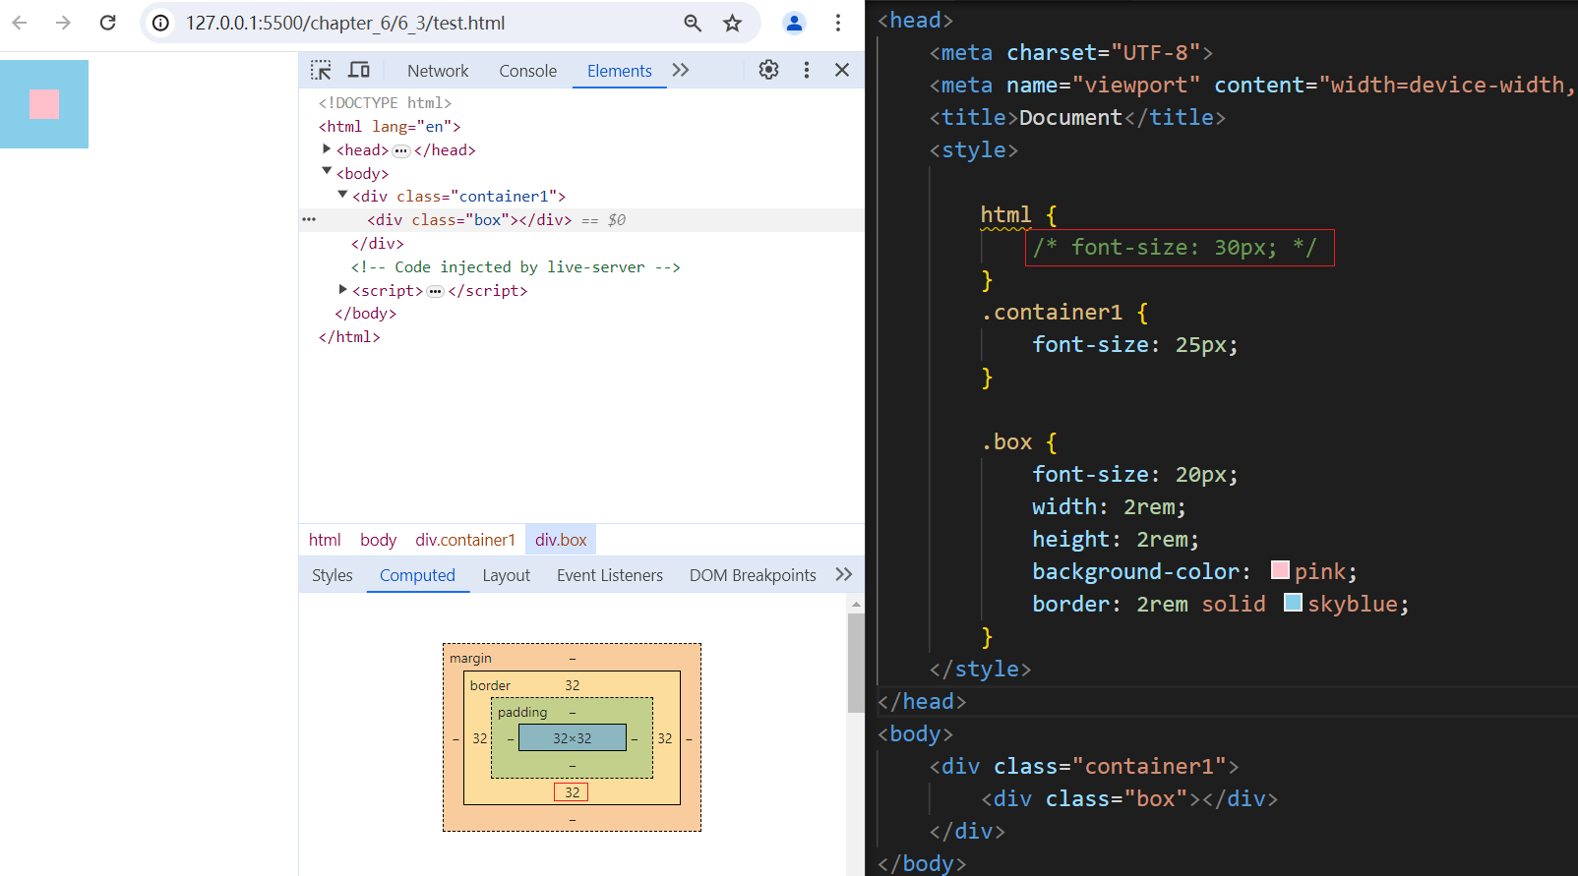Switch to the Network tab

click(x=438, y=71)
